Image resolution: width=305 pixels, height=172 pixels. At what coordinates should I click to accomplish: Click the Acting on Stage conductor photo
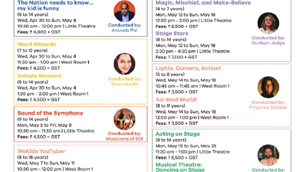coord(268,155)
